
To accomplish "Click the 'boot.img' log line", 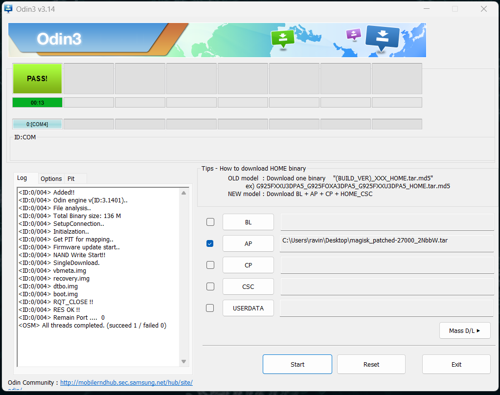I will click(48, 294).
